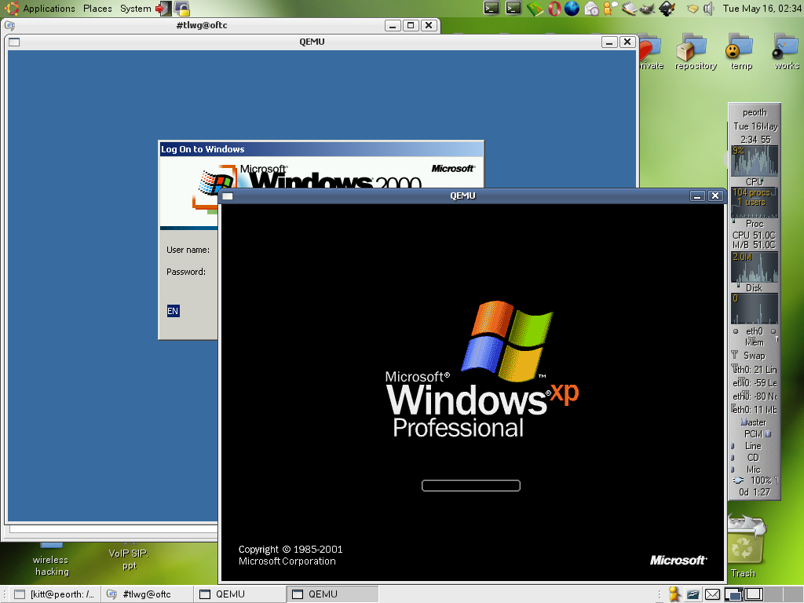Switch to #tlwg@oftc in the taskbar

click(147, 594)
